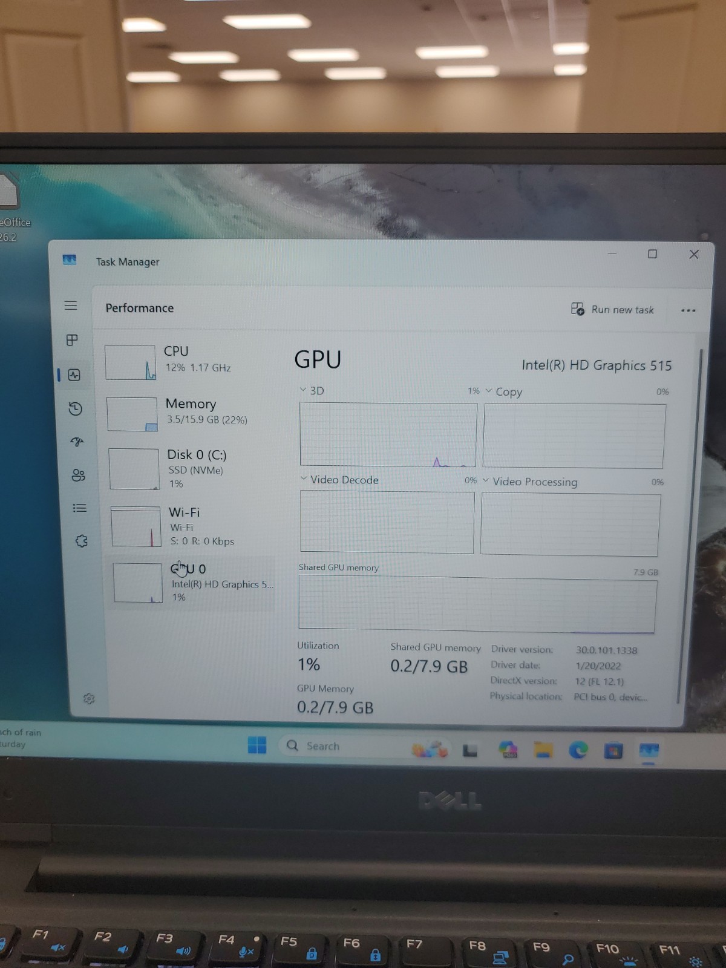Open the Copy engine graph dropdown
Screen dimensions: 726x968
(x=504, y=391)
